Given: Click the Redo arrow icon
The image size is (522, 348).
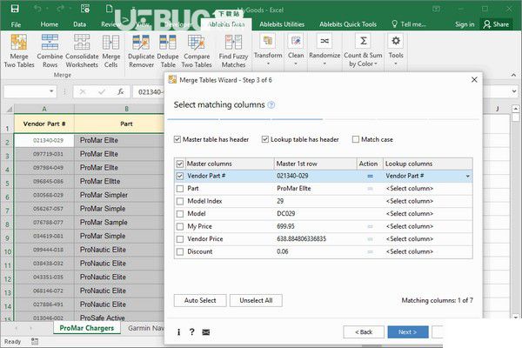Looking at the screenshot, I should point(60,9).
